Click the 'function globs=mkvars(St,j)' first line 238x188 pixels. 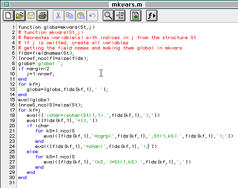pos(57,27)
